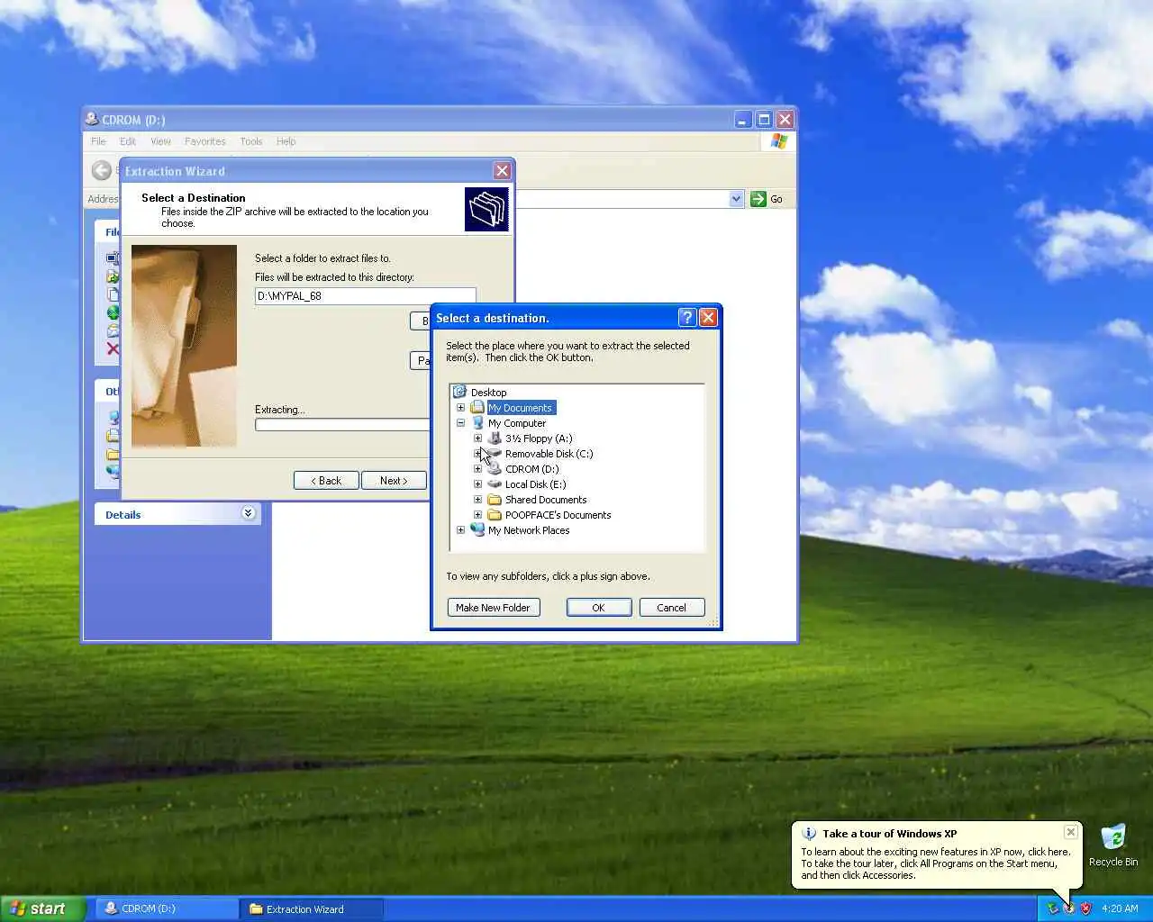Click the Make New Folder button
The height and width of the screenshot is (922, 1153).
click(493, 607)
